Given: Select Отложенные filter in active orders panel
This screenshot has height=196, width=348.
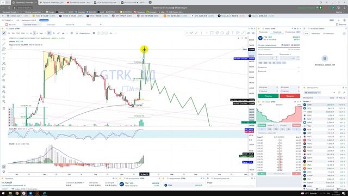Looking at the screenshot, I should pos(328,34).
